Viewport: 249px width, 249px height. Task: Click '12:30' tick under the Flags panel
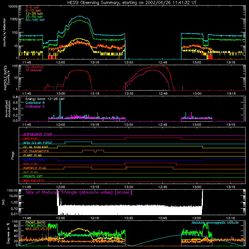point(129,187)
